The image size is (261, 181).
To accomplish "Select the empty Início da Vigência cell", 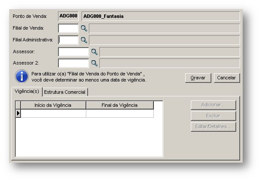I will 53,113.
